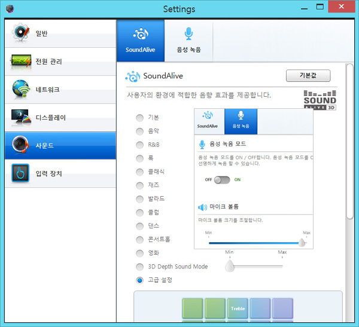
Task: Select the 영화 sound preset
Action: (139, 253)
